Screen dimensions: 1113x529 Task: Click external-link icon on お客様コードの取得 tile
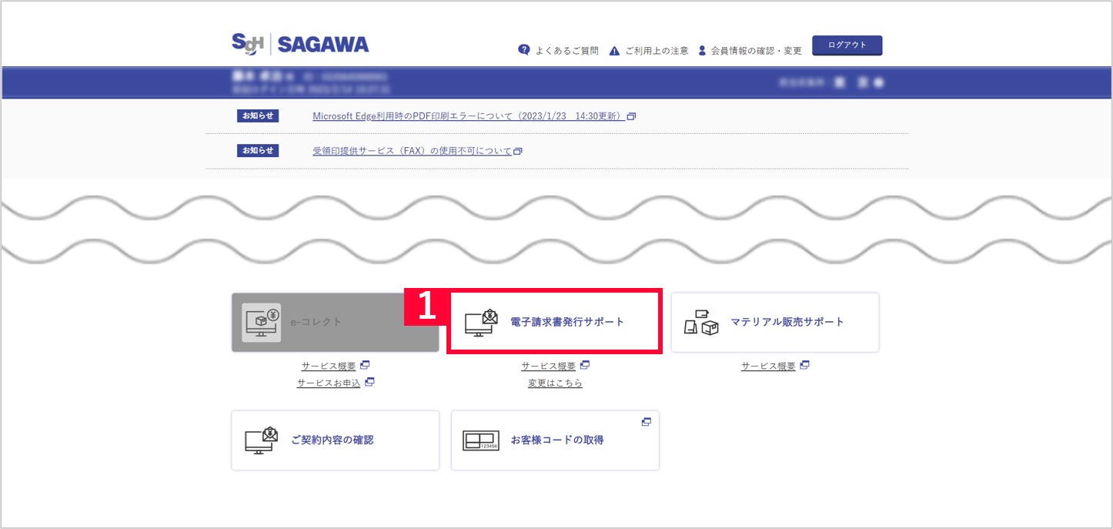pyautogui.click(x=646, y=422)
